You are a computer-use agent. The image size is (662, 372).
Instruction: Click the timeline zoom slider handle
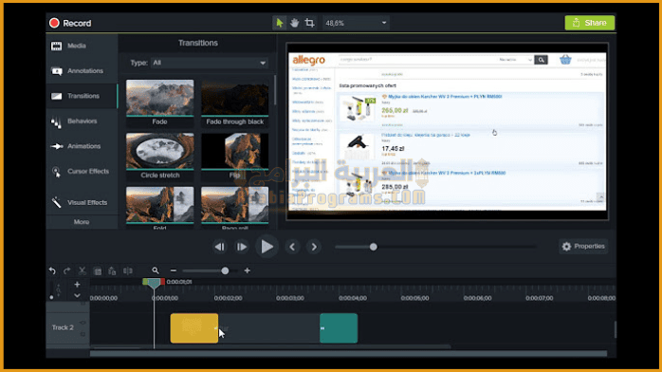(x=225, y=270)
